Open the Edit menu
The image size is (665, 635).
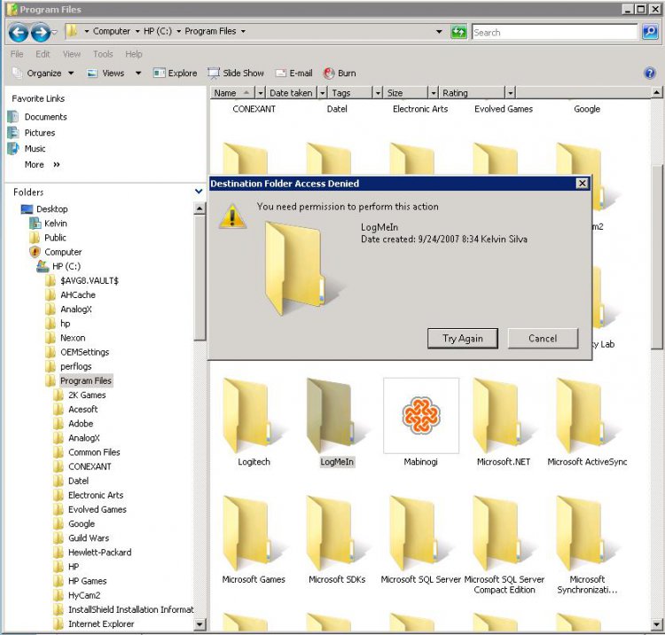click(x=43, y=54)
